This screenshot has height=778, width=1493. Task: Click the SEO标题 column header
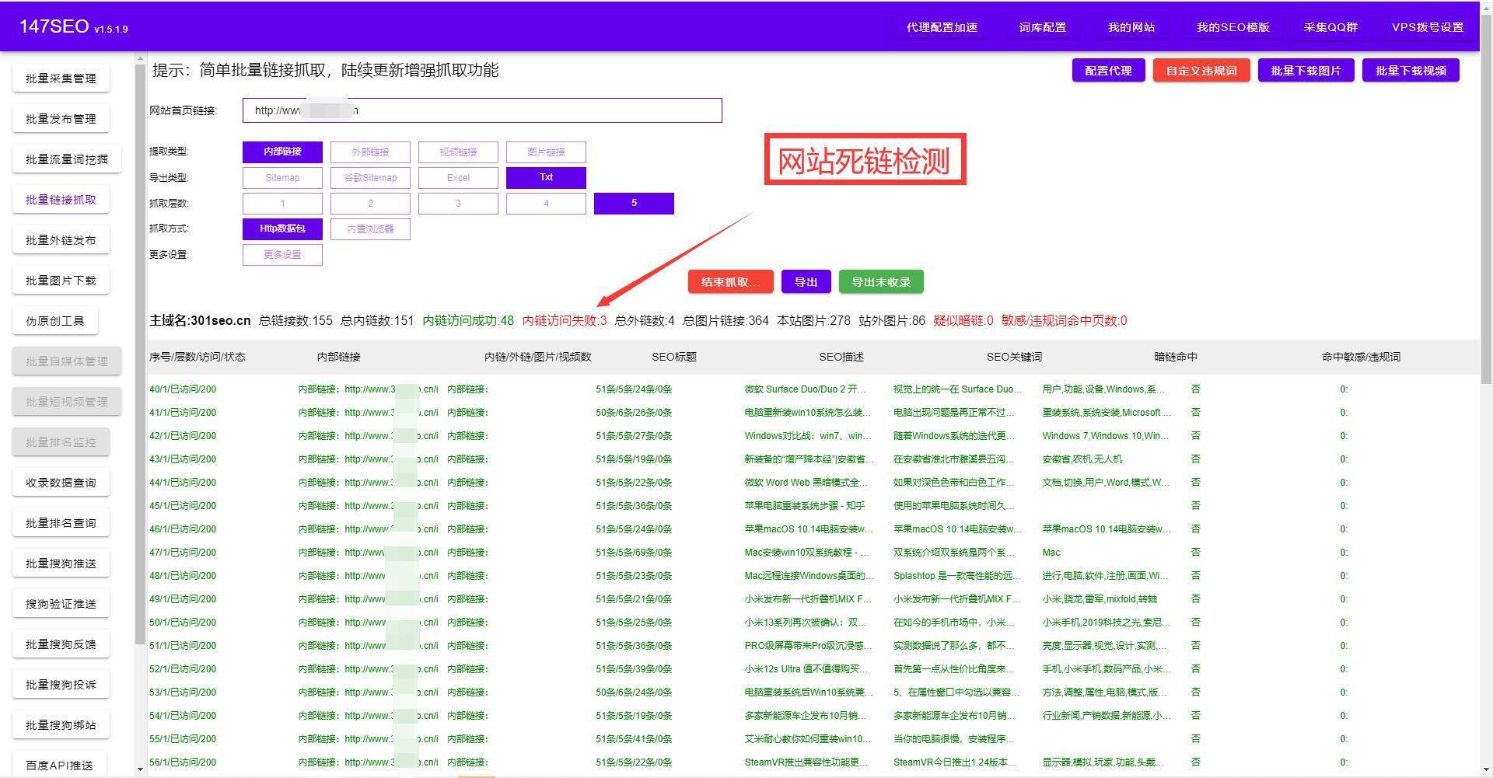pos(674,357)
